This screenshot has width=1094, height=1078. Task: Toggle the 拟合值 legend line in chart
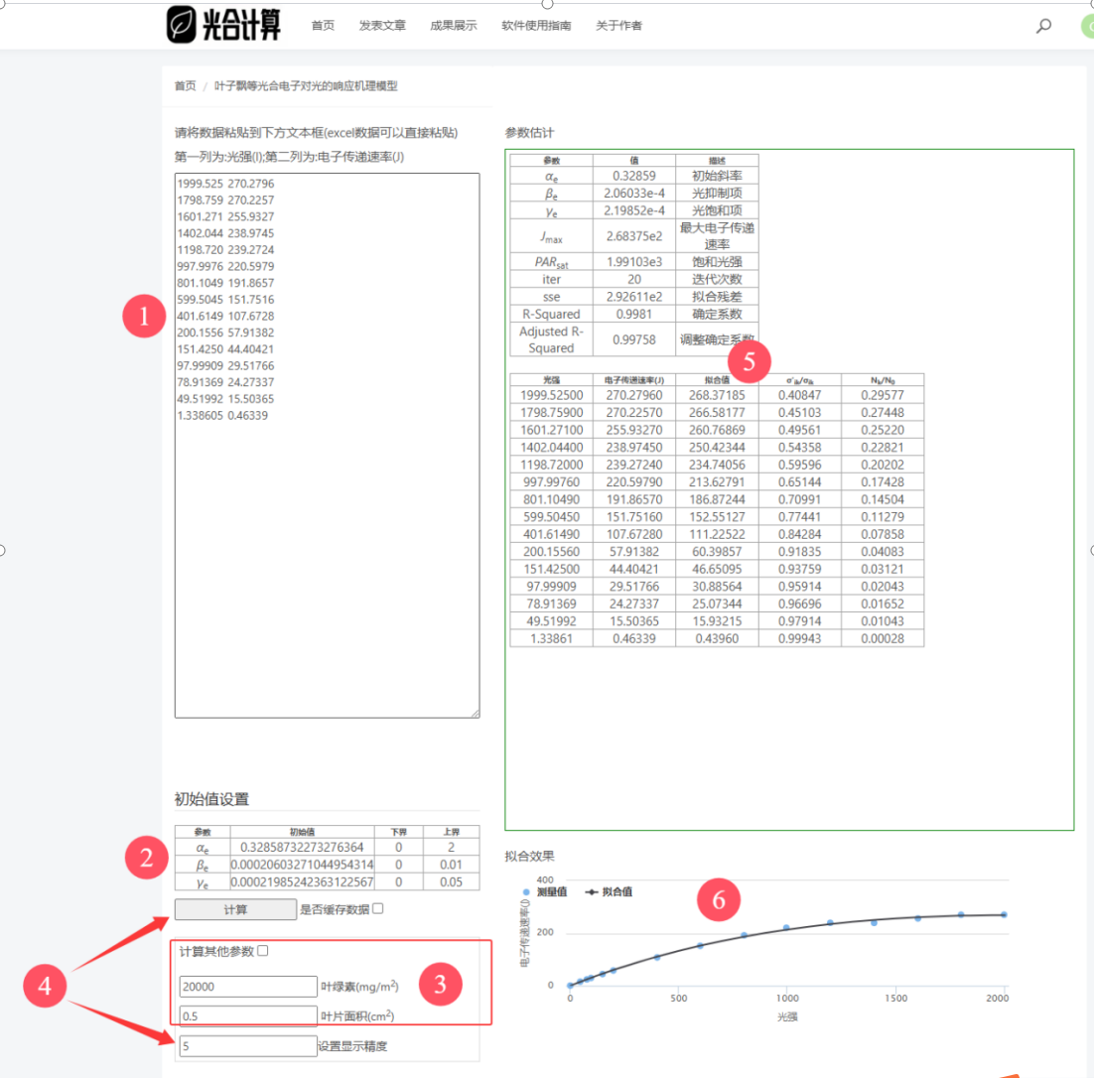pyautogui.click(x=591, y=892)
